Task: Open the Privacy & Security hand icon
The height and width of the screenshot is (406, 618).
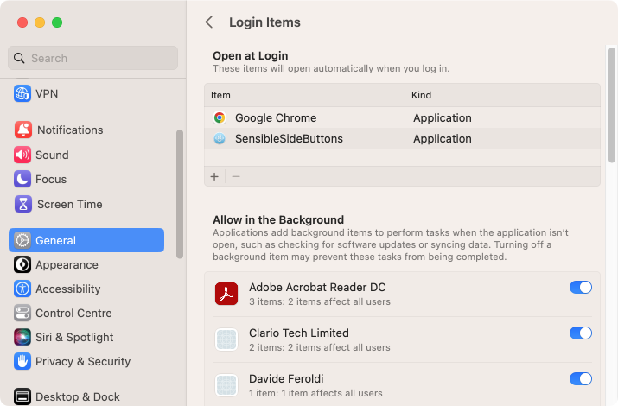Action: pyautogui.click(x=22, y=361)
